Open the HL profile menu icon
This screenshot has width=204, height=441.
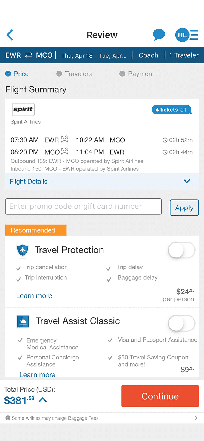[187, 35]
